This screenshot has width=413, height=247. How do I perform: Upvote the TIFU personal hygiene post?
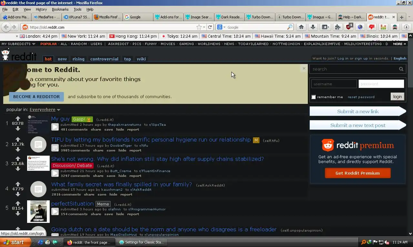18,139
